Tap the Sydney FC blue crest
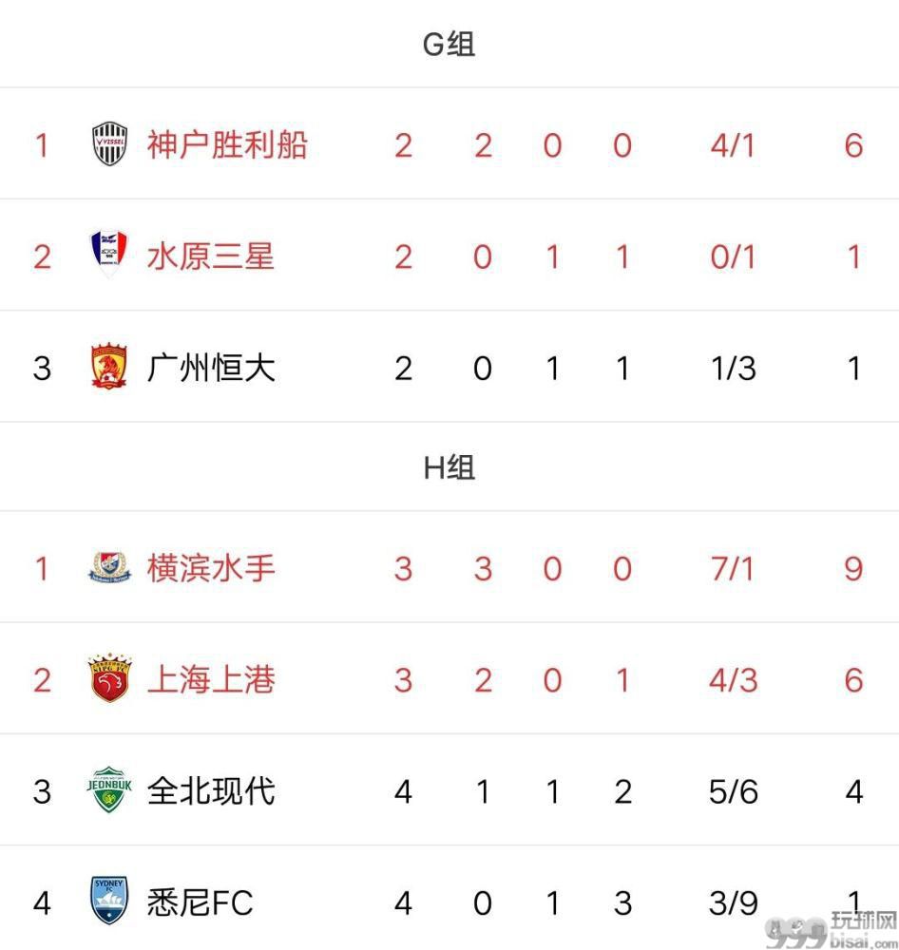Viewport: 899px width, 950px height. pos(109,901)
